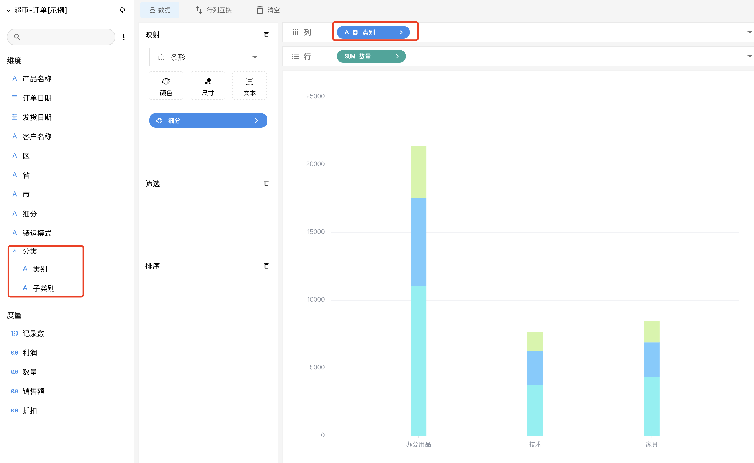The height and width of the screenshot is (463, 754).
Task: Click the green top segment of 办公用品 bar
Action: 418,172
